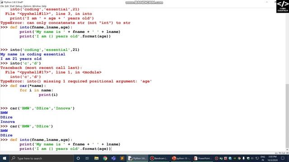Click the 'def car(*name):' line
The width and height of the screenshot is (289, 162).
(28, 86)
